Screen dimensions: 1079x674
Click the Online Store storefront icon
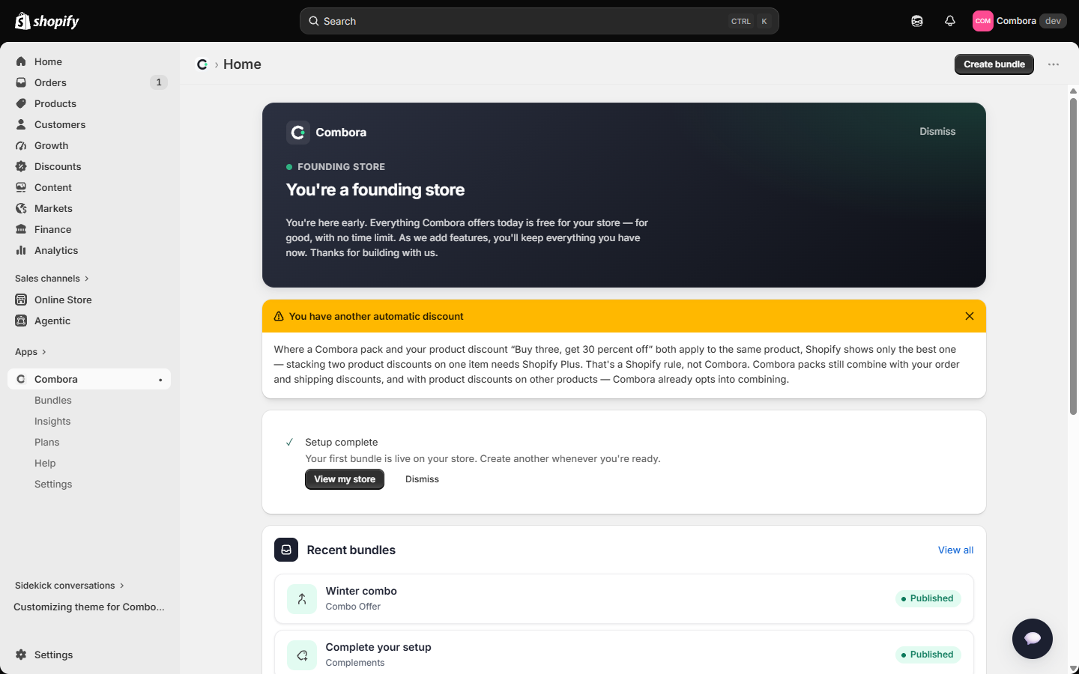point(21,300)
